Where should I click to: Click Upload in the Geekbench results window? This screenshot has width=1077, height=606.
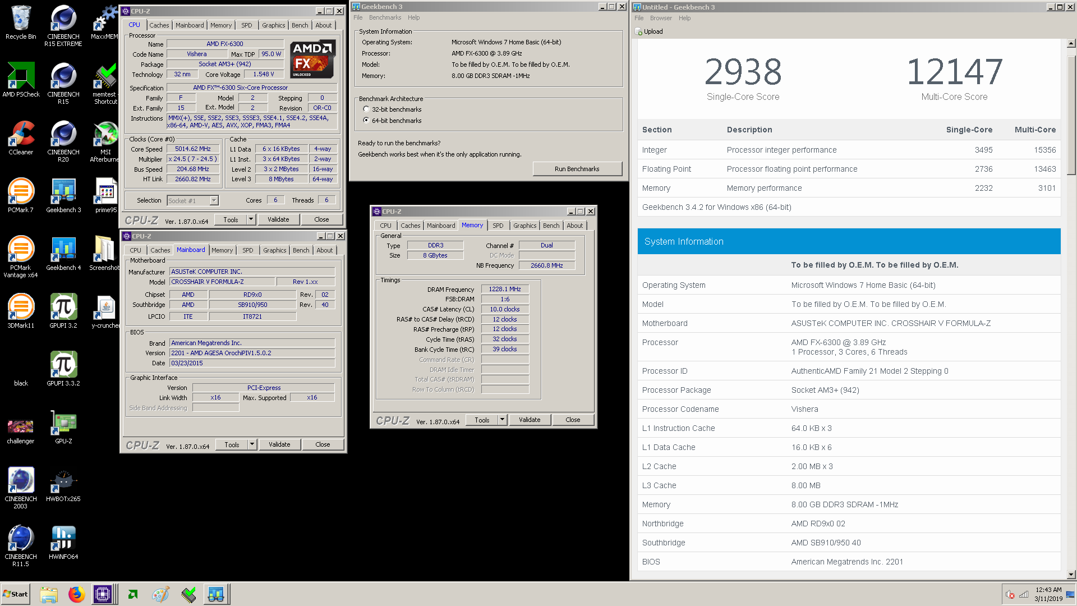(649, 31)
